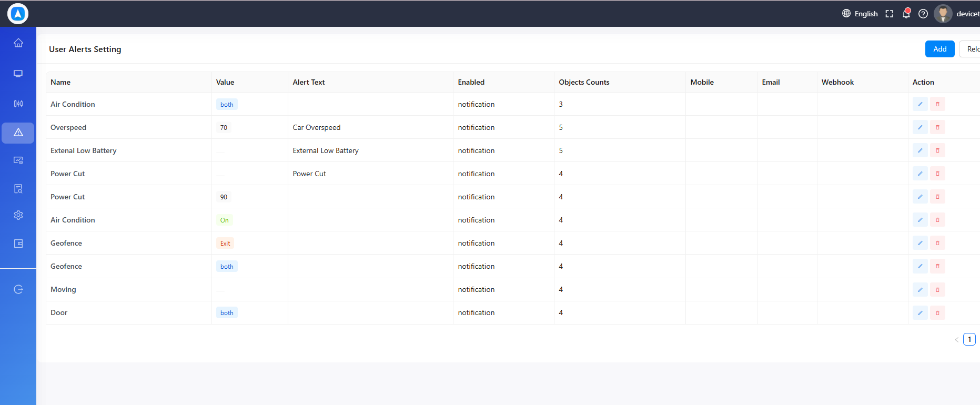Toggle fullscreen mode icon
The image size is (980, 405).
click(x=890, y=14)
